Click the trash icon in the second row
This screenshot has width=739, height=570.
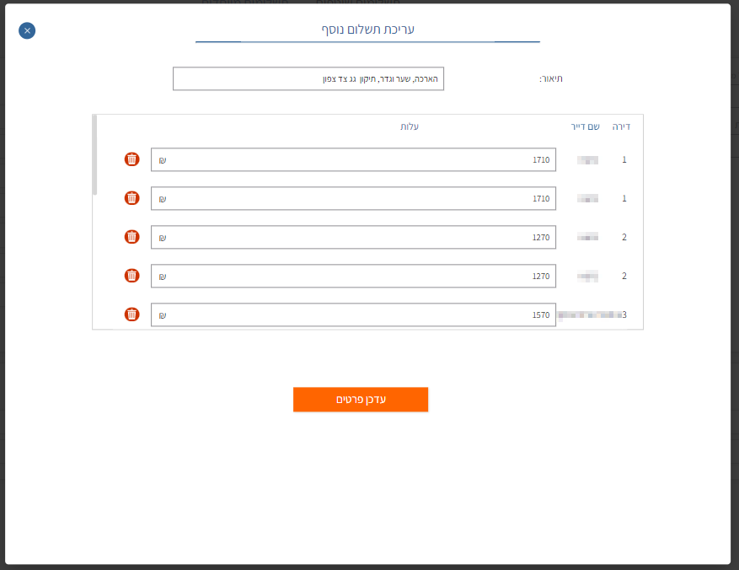(x=132, y=198)
